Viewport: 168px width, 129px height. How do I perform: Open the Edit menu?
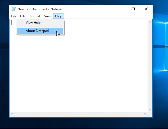[x=23, y=16]
